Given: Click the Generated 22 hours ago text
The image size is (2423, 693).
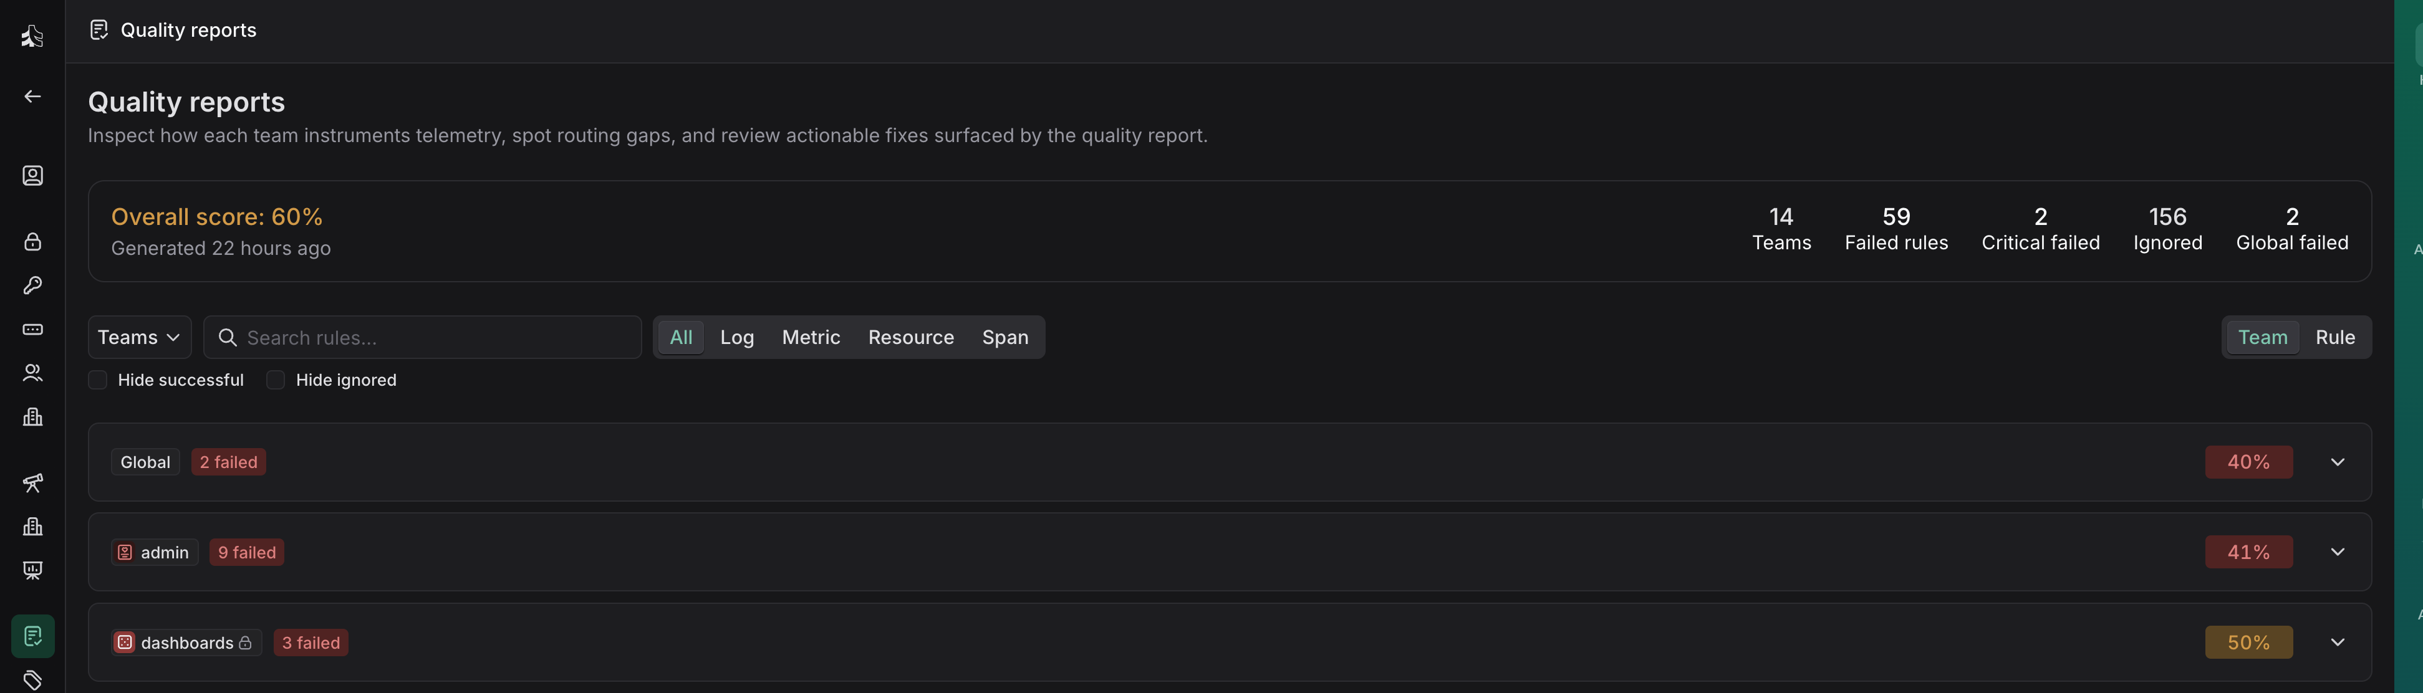Looking at the screenshot, I should [221, 248].
